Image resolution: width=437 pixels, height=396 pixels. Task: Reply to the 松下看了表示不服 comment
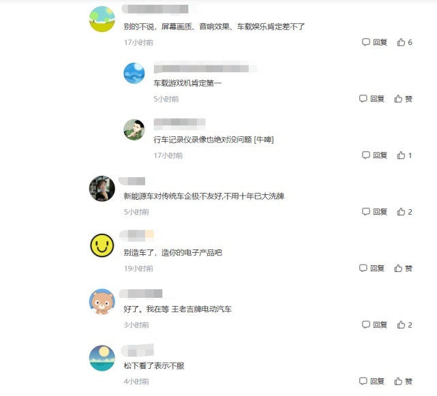click(x=372, y=381)
